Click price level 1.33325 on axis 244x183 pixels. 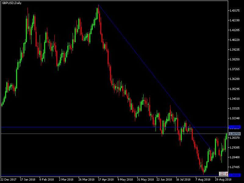click(235, 109)
